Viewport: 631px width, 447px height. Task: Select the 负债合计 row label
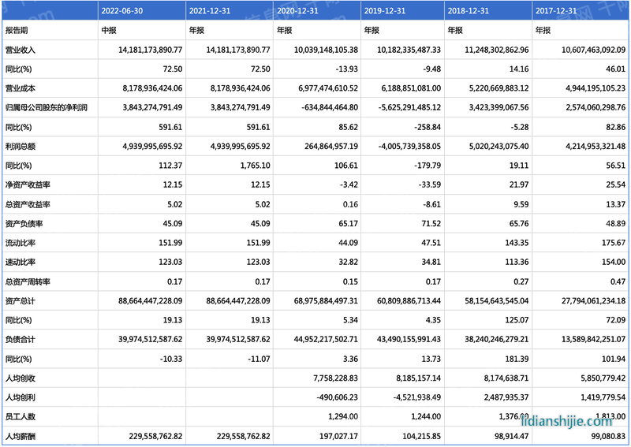click(21, 339)
